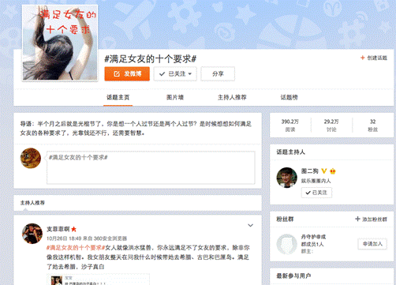Click the plus icon for 添加粉丝群

pos(357,219)
